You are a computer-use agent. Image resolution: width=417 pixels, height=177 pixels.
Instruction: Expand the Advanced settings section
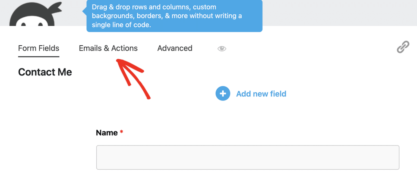[175, 48]
